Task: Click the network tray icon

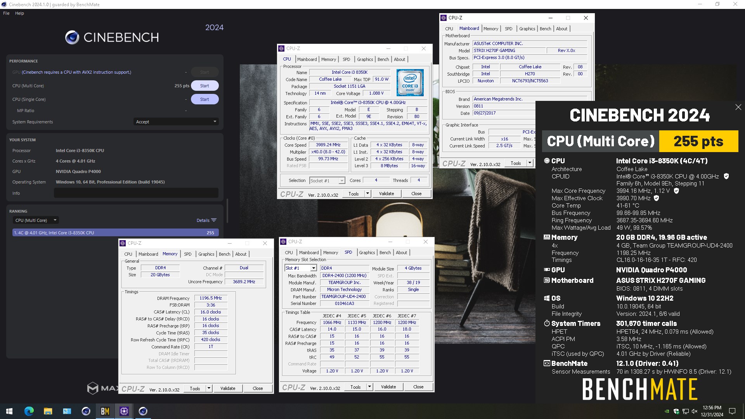Action: click(x=686, y=411)
